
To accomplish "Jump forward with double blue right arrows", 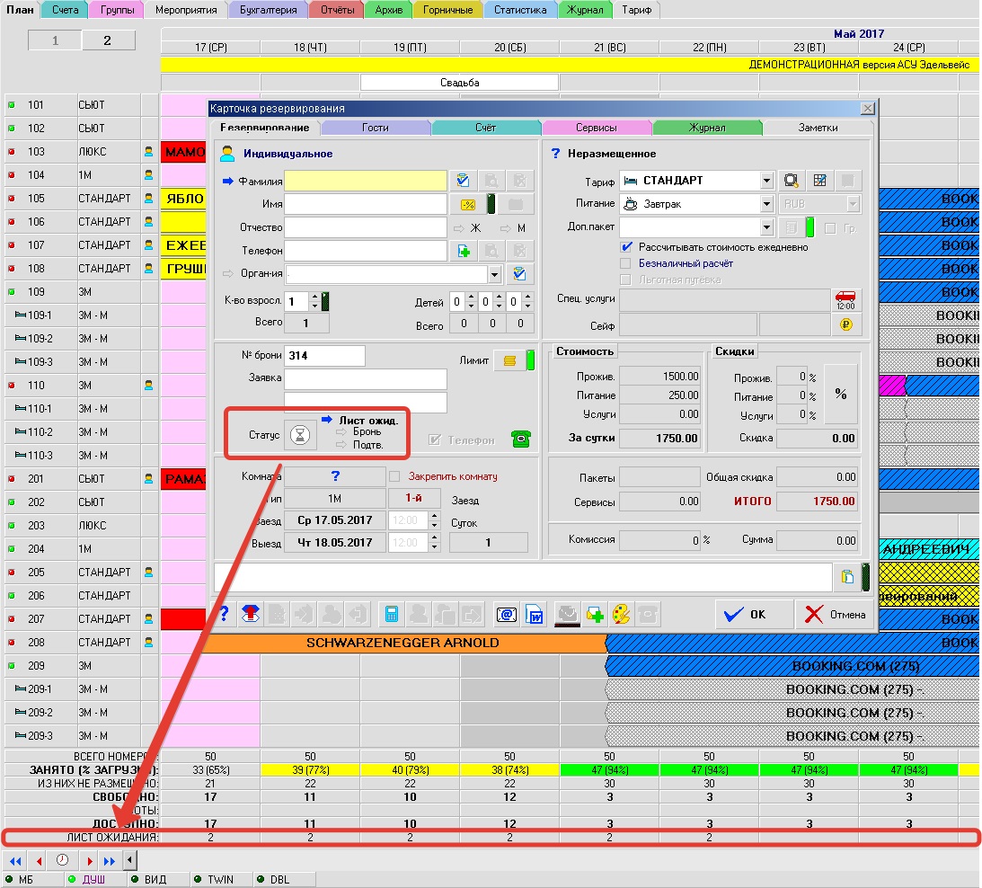I will coord(110,861).
